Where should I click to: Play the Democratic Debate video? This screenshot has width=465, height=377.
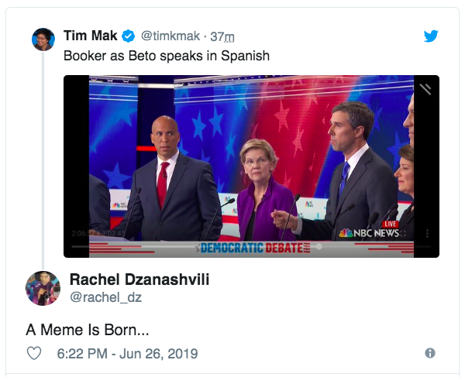point(251,166)
